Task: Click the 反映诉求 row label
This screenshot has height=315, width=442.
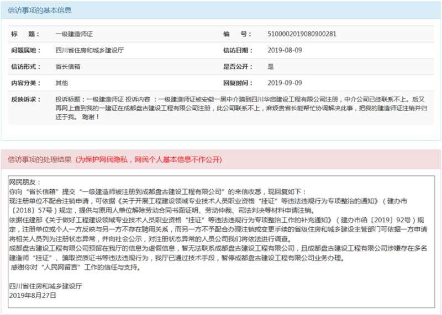Action: (x=26, y=99)
